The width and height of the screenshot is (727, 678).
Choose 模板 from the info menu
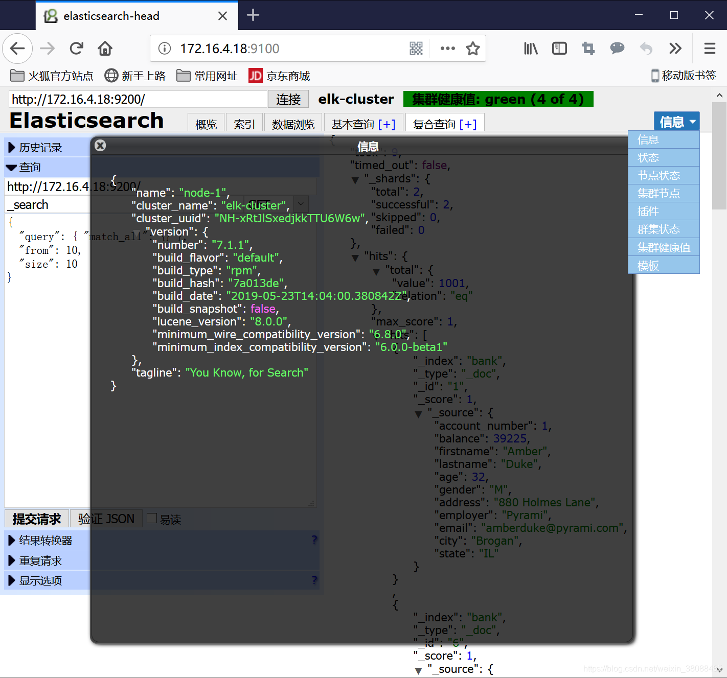pyautogui.click(x=664, y=265)
